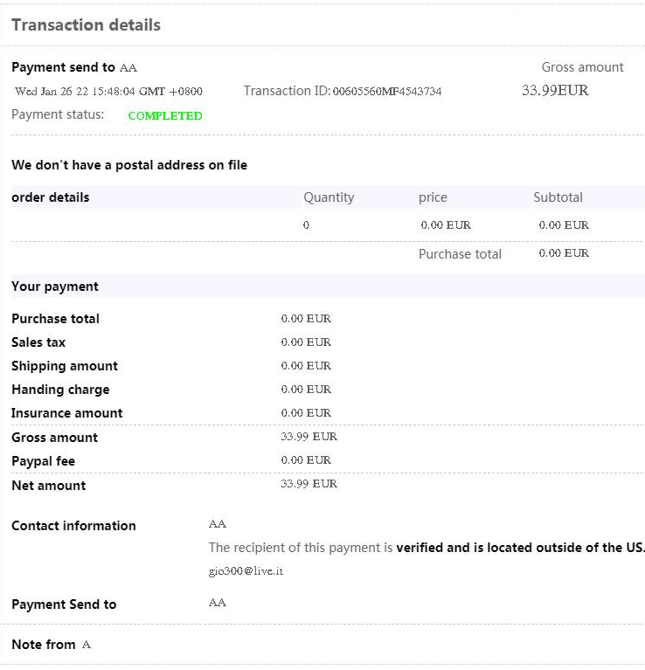Screen dimensions: 645x670
Task: Click the Net amount value 33.99 EUR
Action: point(309,484)
